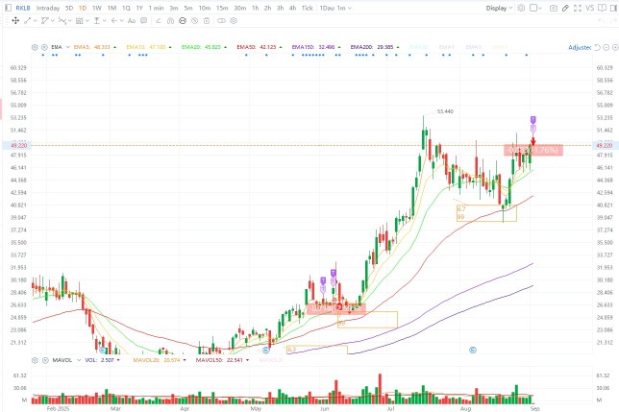Click the Adjusted price link
This screenshot has height=412, width=619.
pyautogui.click(x=580, y=46)
